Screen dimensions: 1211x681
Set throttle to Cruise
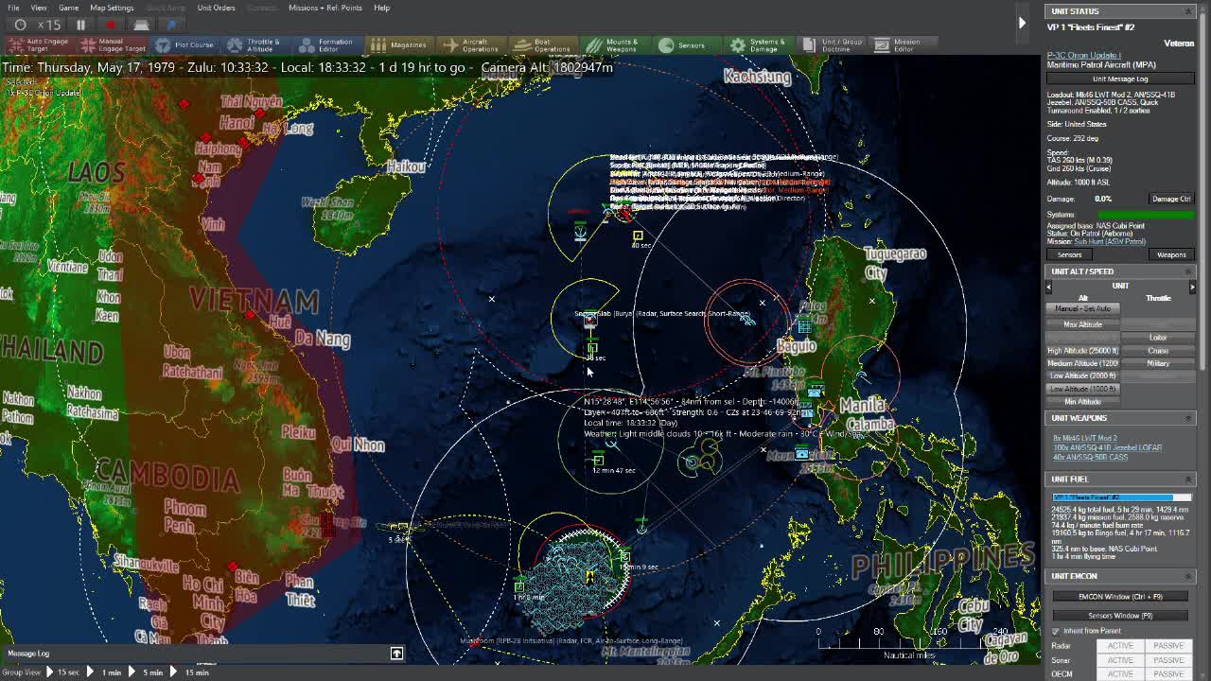coord(1158,351)
